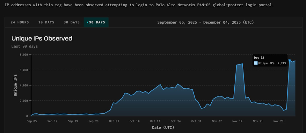The width and height of the screenshot is (306, 133).
Task: Switch to the 24 HOURS tab
Action: pyautogui.click(x=20, y=22)
